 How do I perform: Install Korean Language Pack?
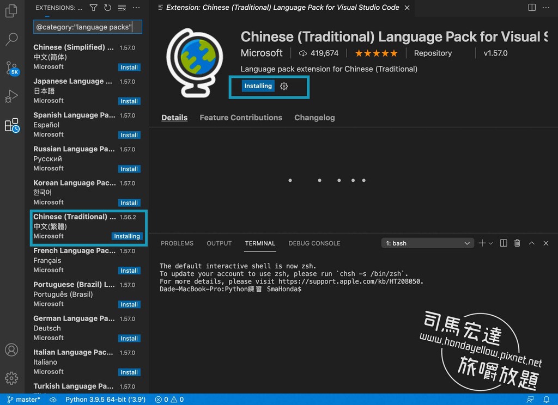129,202
